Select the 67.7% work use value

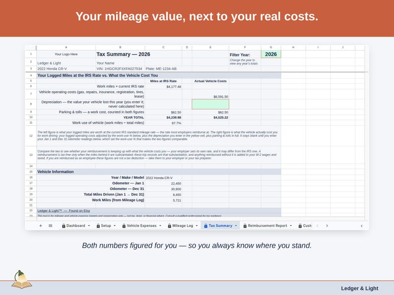point(163,123)
